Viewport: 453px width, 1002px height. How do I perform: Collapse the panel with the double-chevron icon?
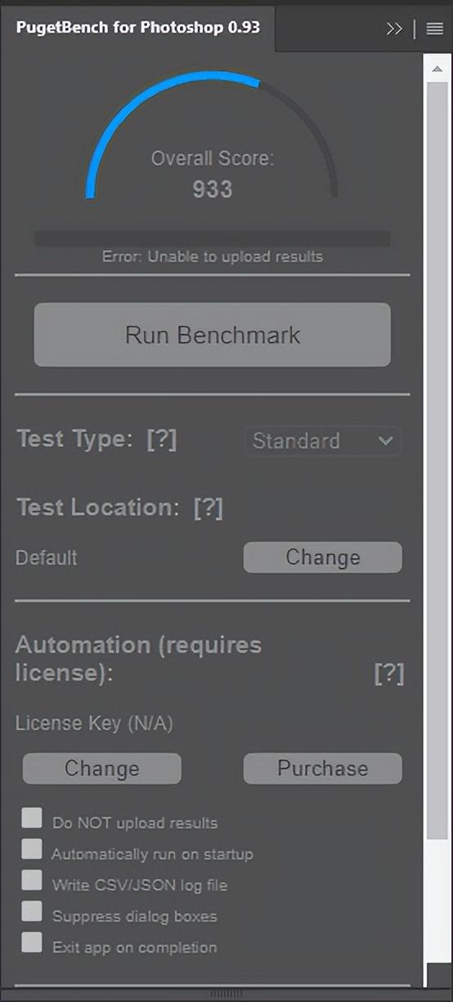394,29
